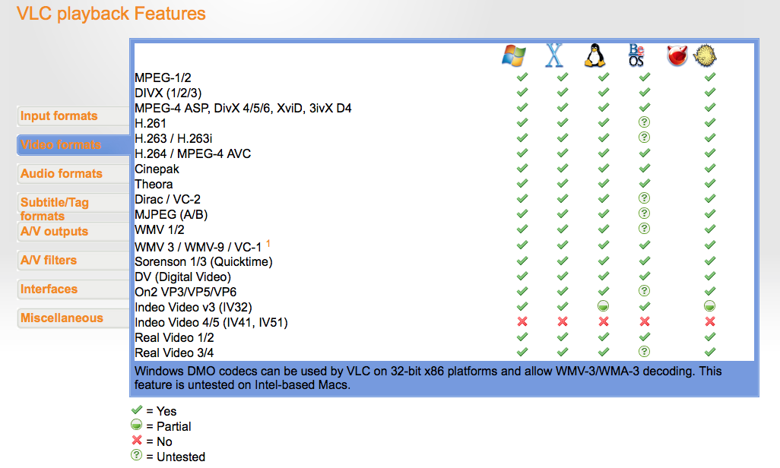Click the red No cross in legend
The width and height of the screenshot is (780, 468).
pyautogui.click(x=137, y=440)
